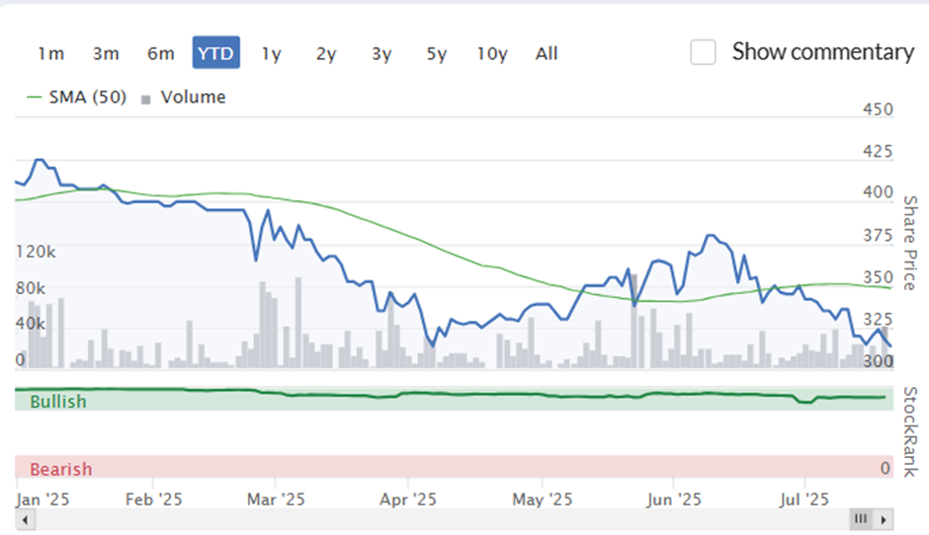Choose the 3y time range
The width and height of the screenshot is (929, 535).
coord(381,53)
